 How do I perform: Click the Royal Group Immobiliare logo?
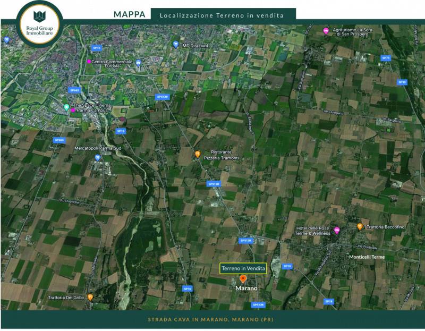39,24
